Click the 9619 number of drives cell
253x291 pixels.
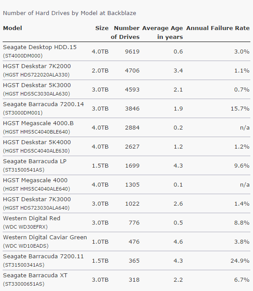[132, 52]
